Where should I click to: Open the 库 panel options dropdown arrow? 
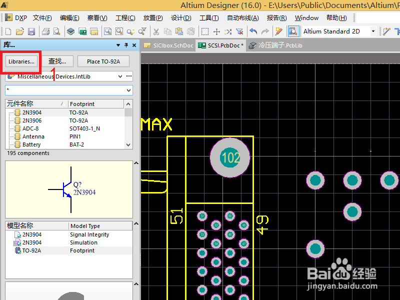[118, 45]
